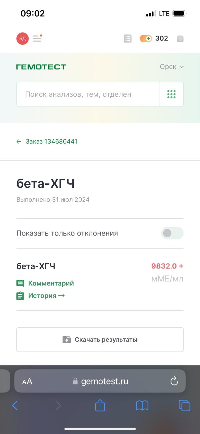The height and width of the screenshot is (434, 200).
Task: Open the hamburger menu icon
Action: click(x=37, y=38)
